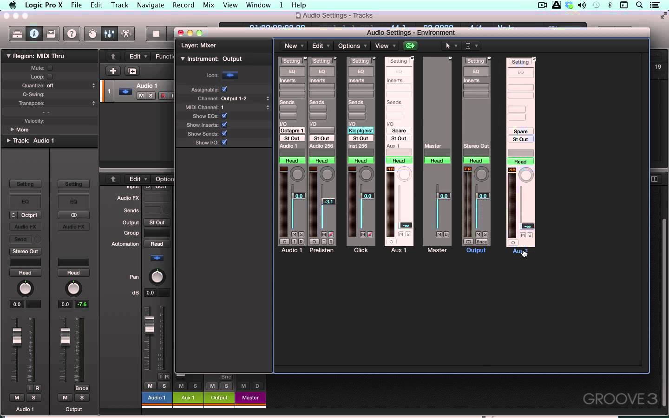Click the Bnce button on Output strip
The width and height of the screenshot is (669, 418).
point(482,242)
